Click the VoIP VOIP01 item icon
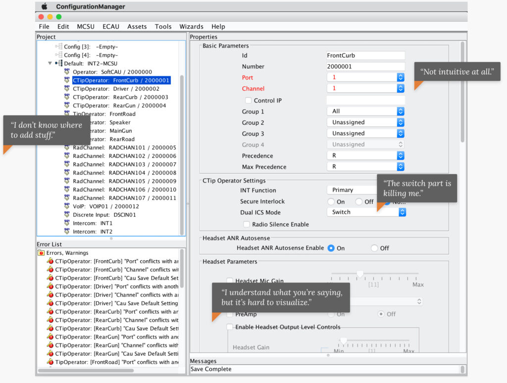Image resolution: width=507 pixels, height=383 pixels. click(67, 206)
